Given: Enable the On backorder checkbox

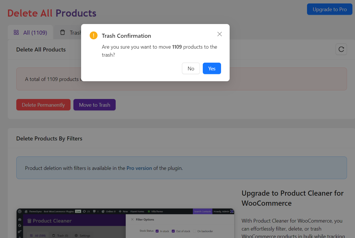Looking at the screenshot, I should [x=194, y=231].
